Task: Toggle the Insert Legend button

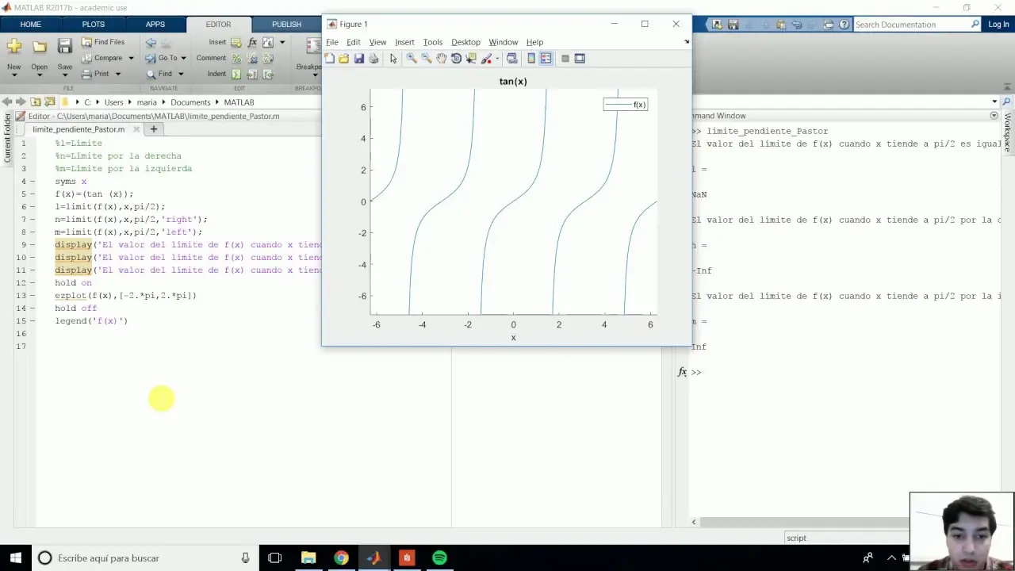Action: point(546,58)
